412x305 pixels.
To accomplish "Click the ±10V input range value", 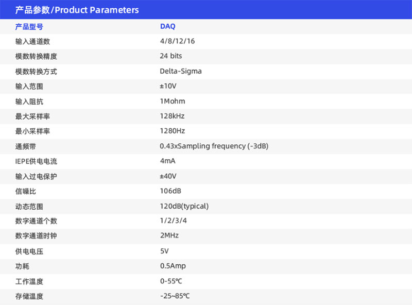I will [168, 86].
